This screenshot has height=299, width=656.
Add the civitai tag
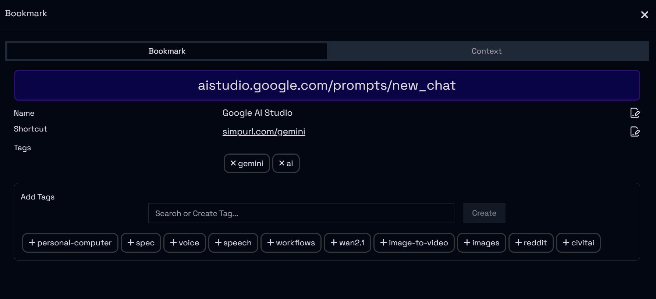tap(578, 243)
